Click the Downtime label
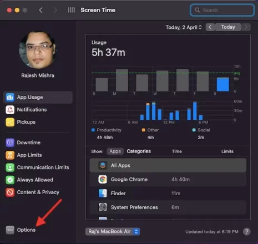258x244 pixels. click(x=29, y=143)
